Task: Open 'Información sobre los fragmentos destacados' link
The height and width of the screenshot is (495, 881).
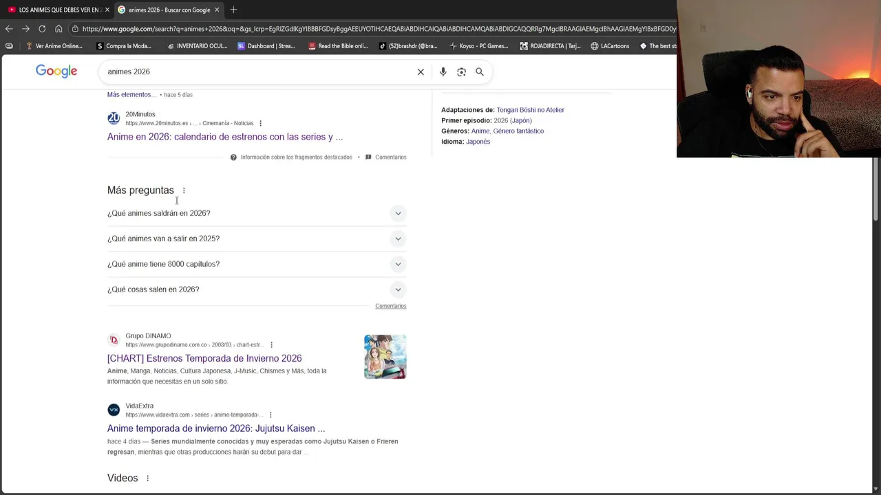Action: [x=296, y=157]
